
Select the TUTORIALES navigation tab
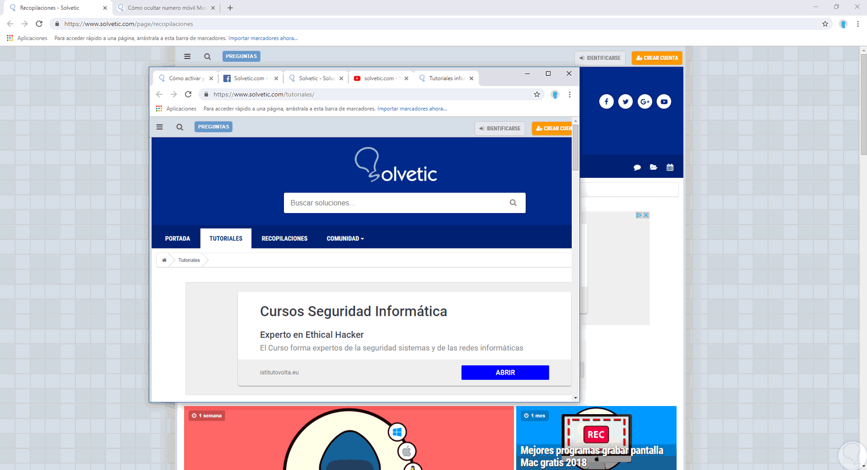226,239
